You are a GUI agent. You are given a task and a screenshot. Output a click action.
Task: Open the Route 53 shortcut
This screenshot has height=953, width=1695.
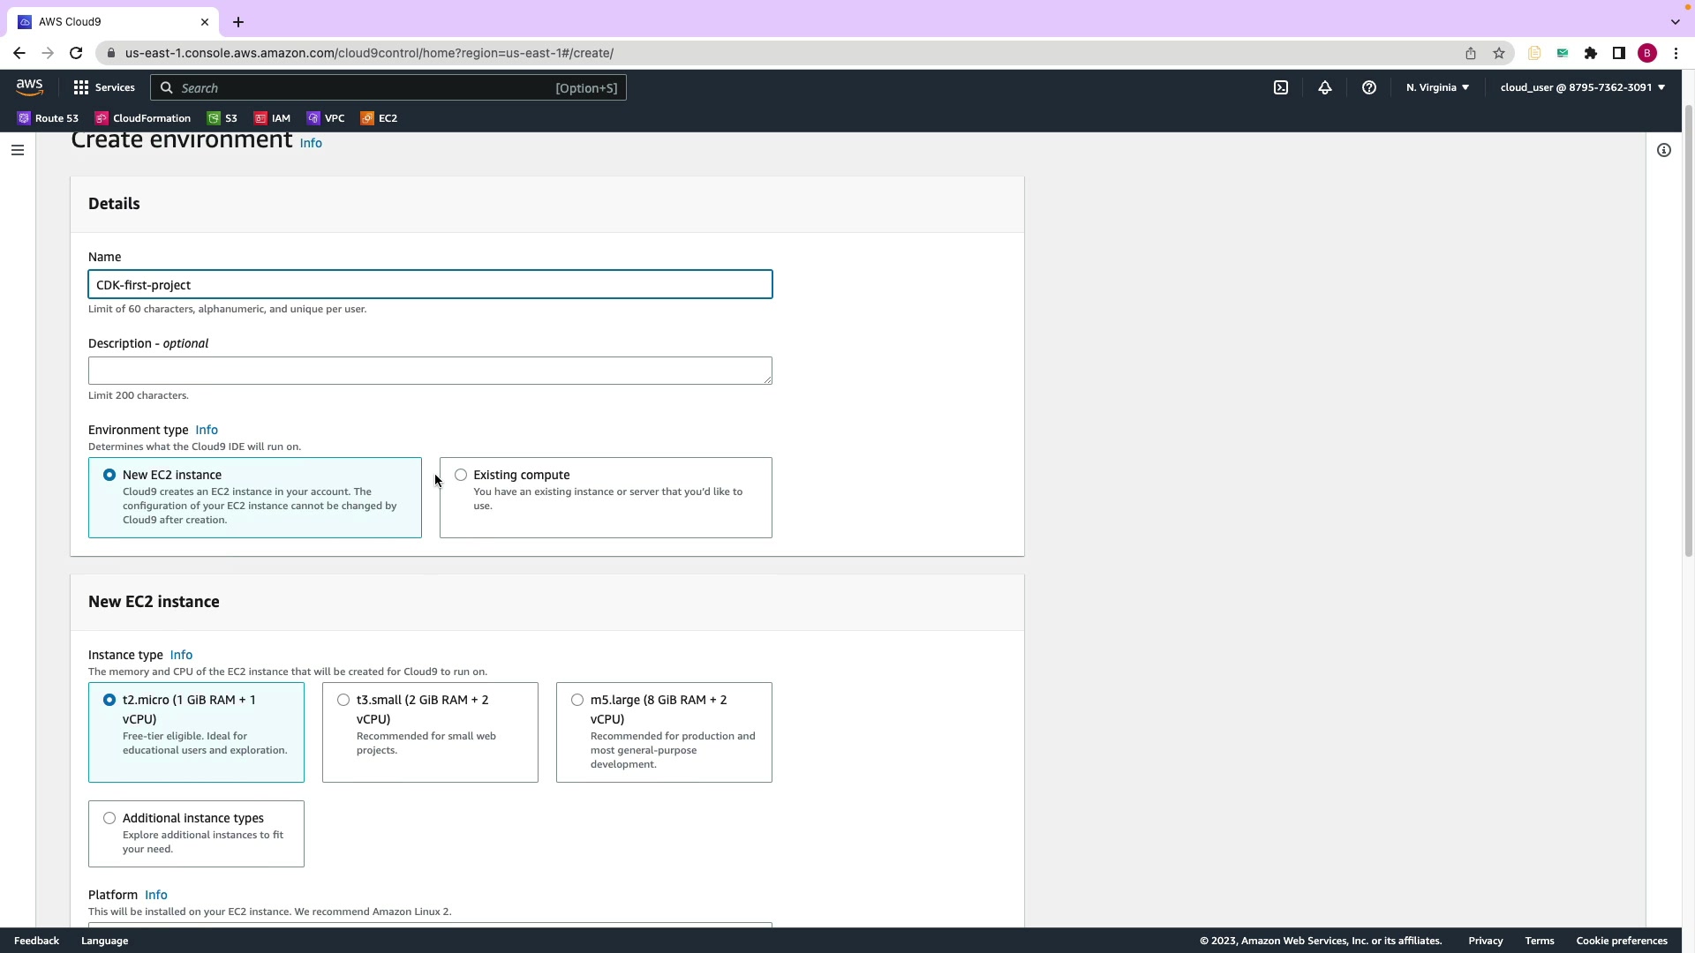pyautogui.click(x=48, y=118)
